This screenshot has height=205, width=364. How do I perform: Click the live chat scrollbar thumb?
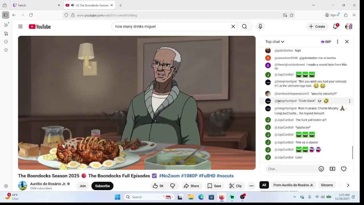353,153
